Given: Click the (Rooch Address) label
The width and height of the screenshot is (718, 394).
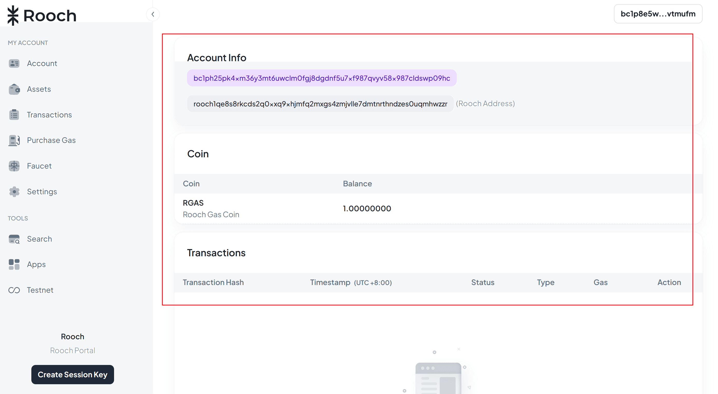Looking at the screenshot, I should [x=485, y=104].
